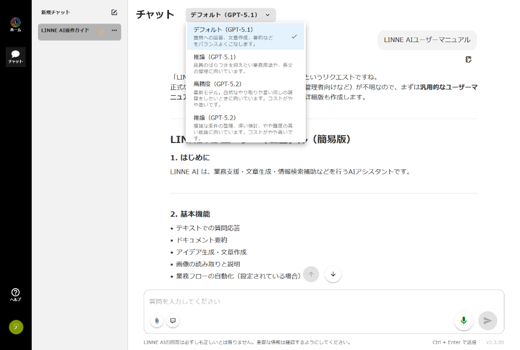Click the アイデア生成・文章作成 bullet
Screen dimensions: 520x350
[x=211, y=252]
